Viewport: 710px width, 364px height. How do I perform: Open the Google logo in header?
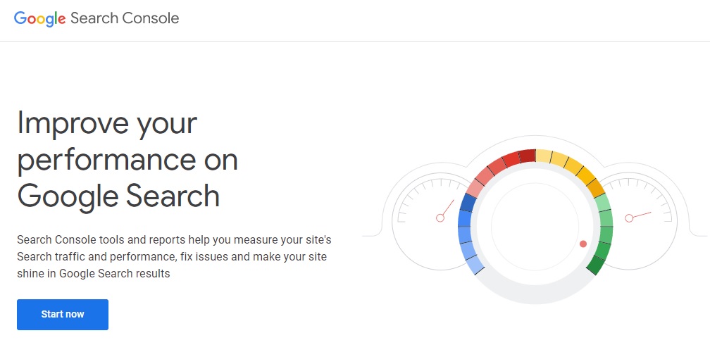click(40, 18)
